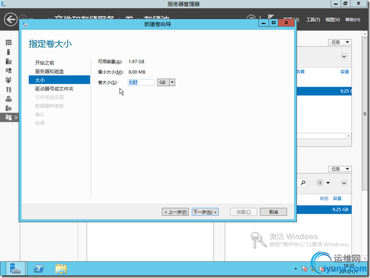Click 最小大小 value 8.00 MB

(x=137, y=72)
